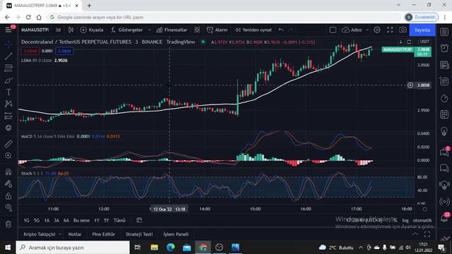This screenshot has width=452, height=254.
Task: Enter fullscreen chart mode
Action: (x=390, y=30)
